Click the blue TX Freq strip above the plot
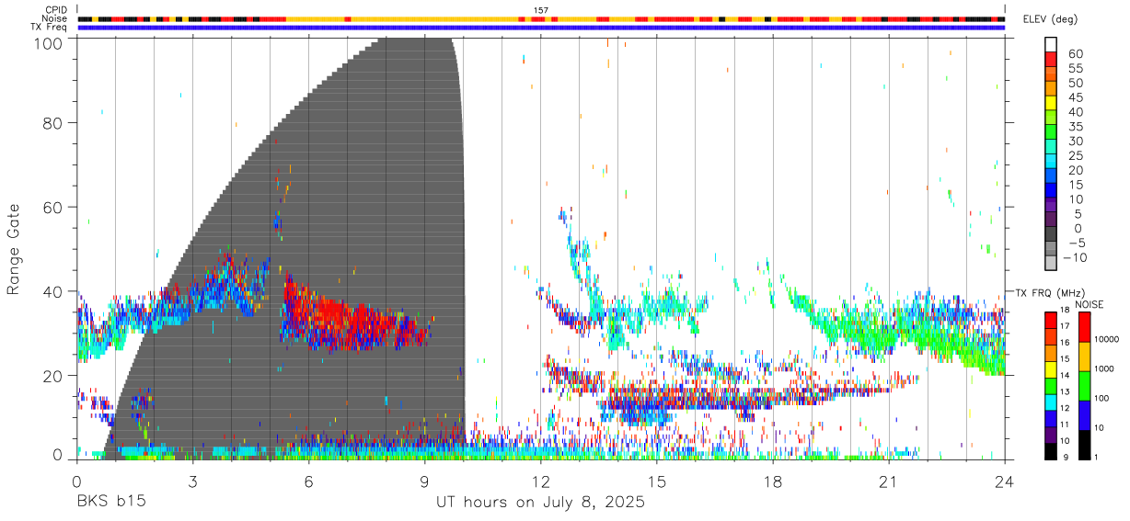This screenshot has width=1130, height=521. 540,28
